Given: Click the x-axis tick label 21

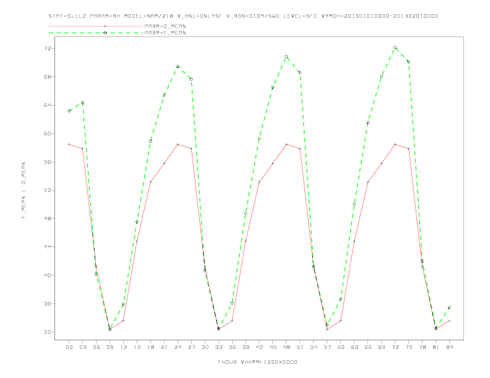Looking at the screenshot, I should tap(165, 347).
